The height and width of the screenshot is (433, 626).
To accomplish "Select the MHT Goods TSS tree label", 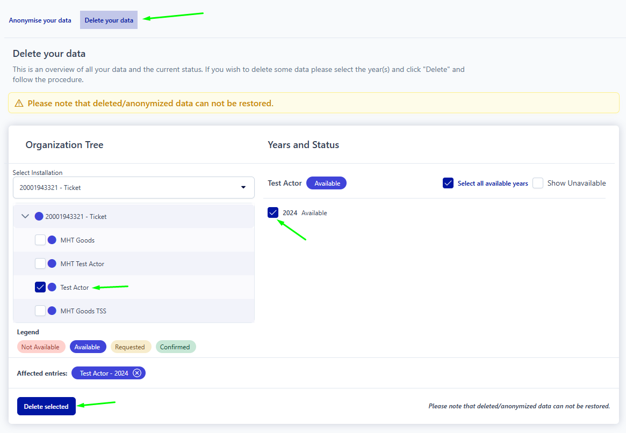I will [x=83, y=311].
